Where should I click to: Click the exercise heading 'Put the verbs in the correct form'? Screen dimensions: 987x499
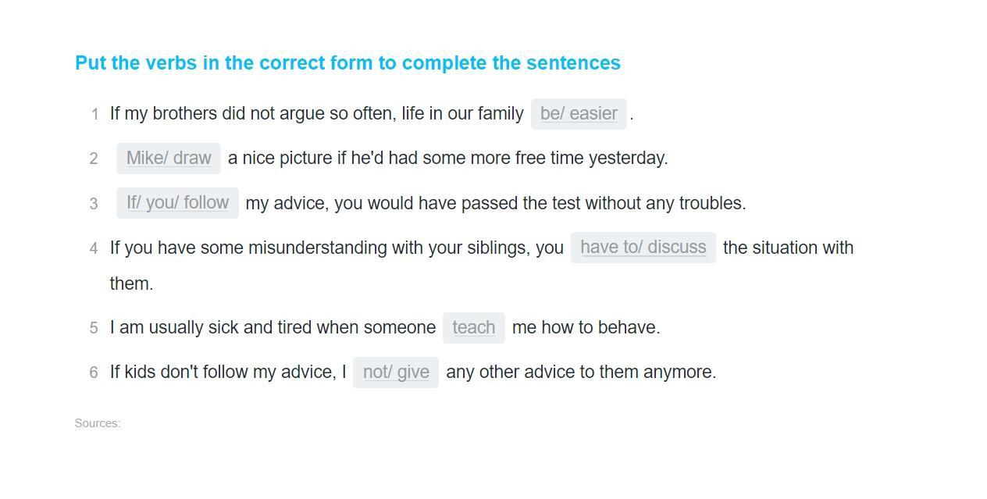(347, 63)
